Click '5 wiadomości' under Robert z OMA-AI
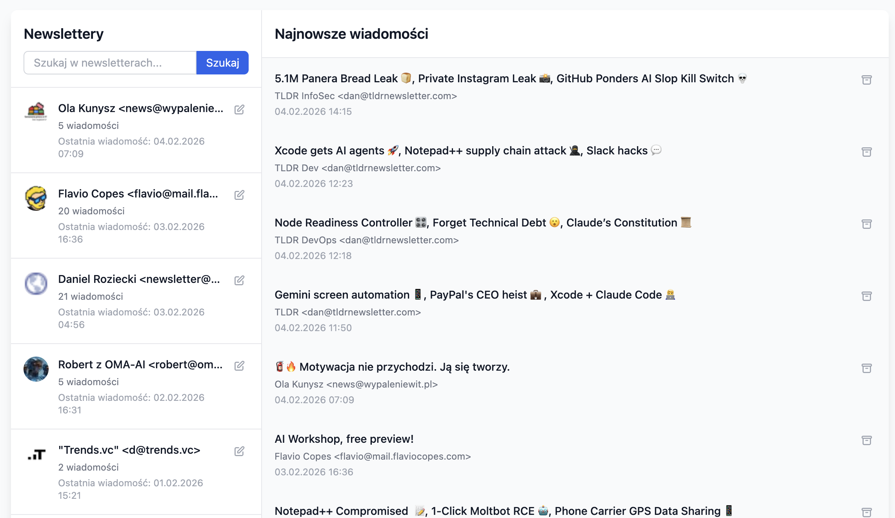Screen dimensions: 895x518 tap(88, 382)
